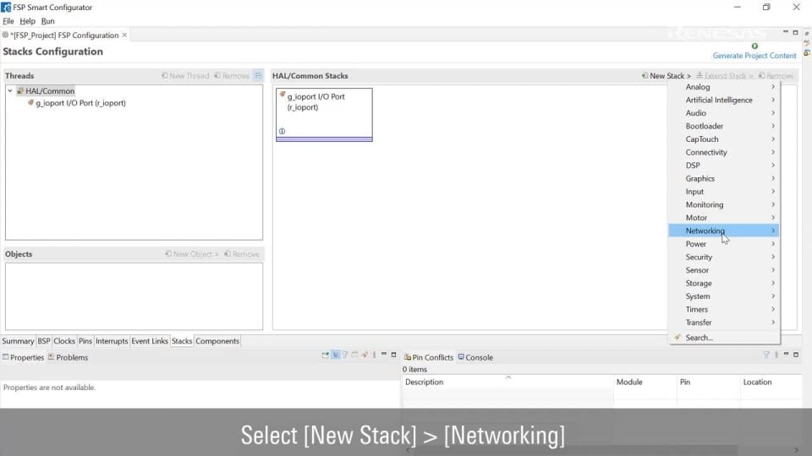Switch to the Summary tab

coord(18,341)
